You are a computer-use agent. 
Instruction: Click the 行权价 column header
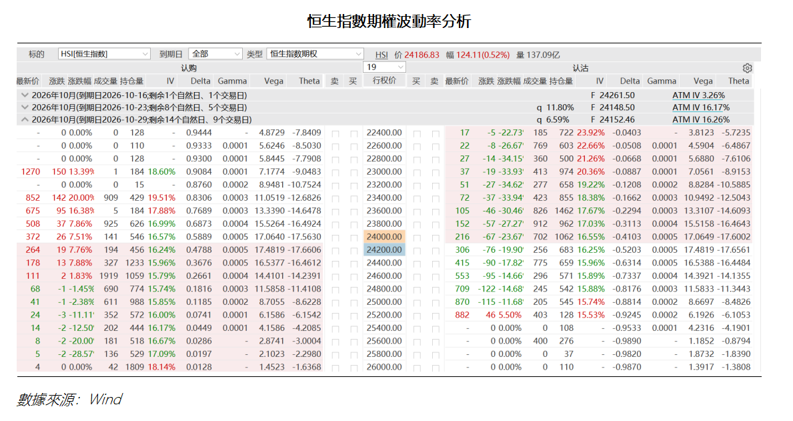coord(384,81)
